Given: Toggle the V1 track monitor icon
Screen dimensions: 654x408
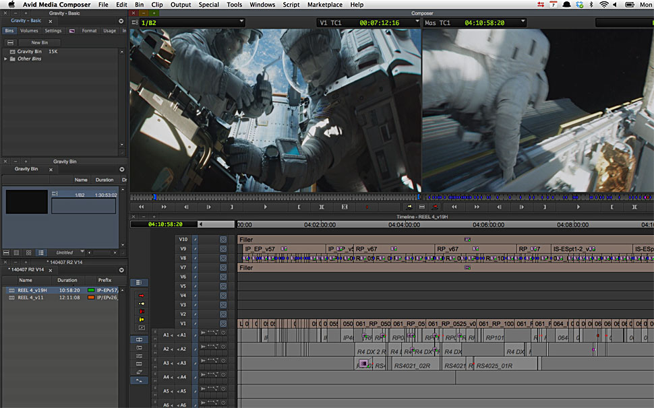Looking at the screenshot, I should click(x=223, y=324).
